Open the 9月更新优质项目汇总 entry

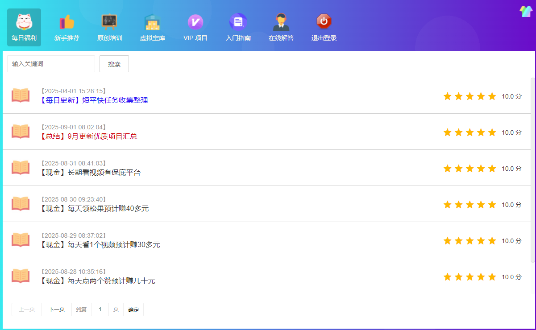[89, 136]
